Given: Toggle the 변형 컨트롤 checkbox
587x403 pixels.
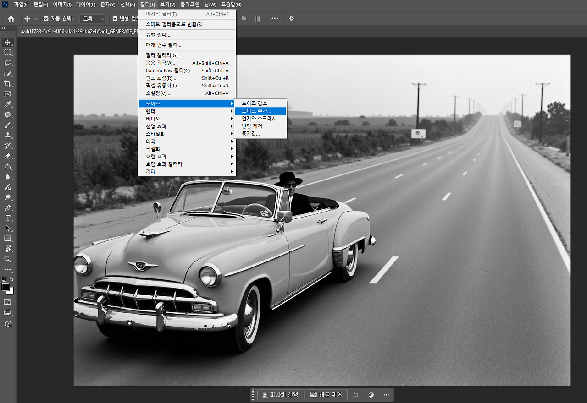Looking at the screenshot, I should click(115, 19).
